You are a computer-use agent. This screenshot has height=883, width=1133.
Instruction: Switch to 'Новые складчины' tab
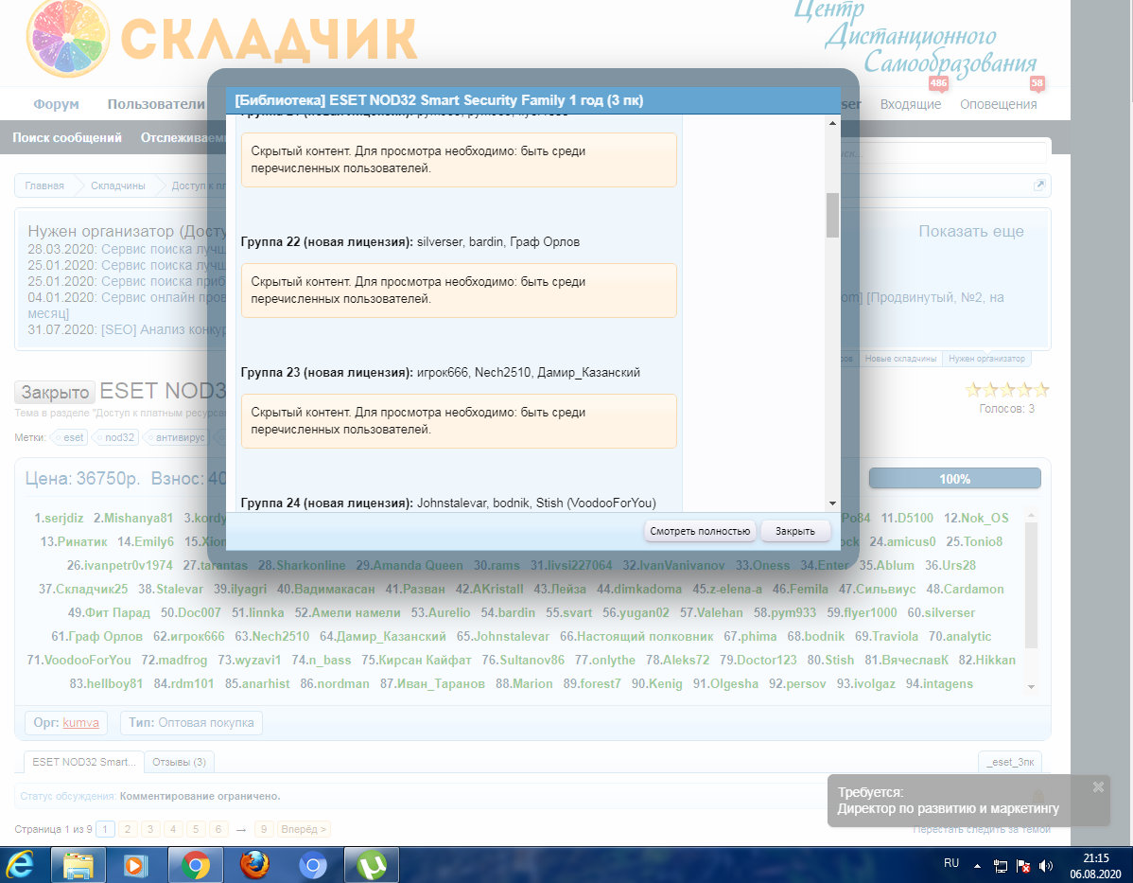click(x=900, y=359)
